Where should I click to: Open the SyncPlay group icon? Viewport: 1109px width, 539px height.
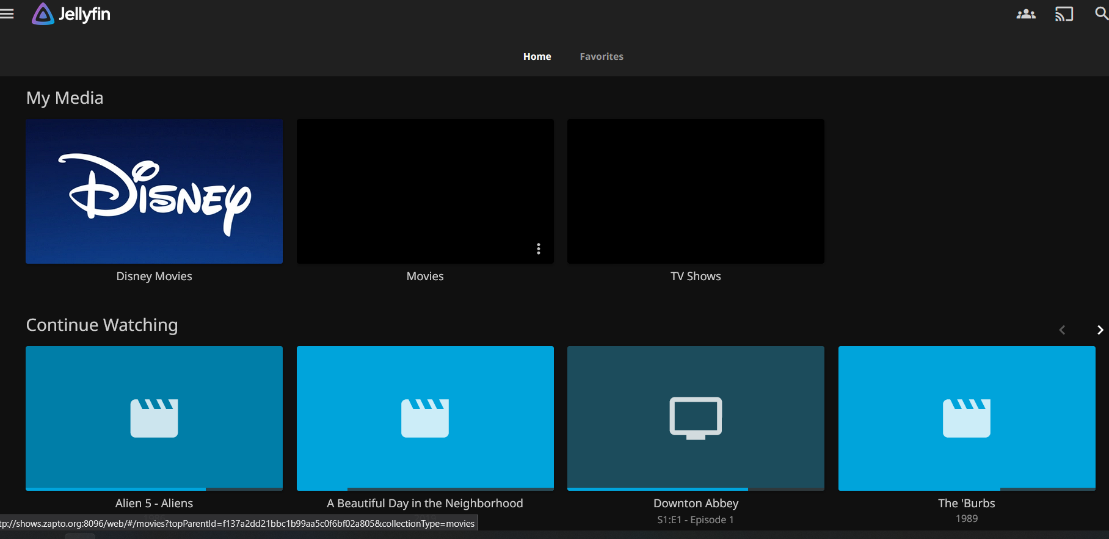click(x=1025, y=14)
